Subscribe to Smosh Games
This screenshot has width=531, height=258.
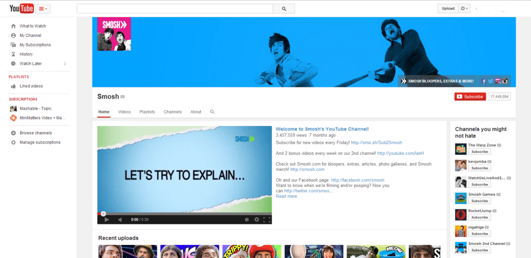[x=480, y=201]
